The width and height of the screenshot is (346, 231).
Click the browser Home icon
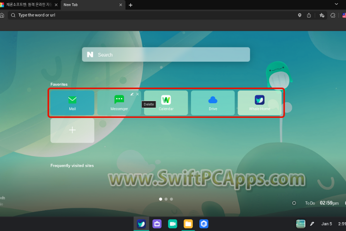(2, 15)
